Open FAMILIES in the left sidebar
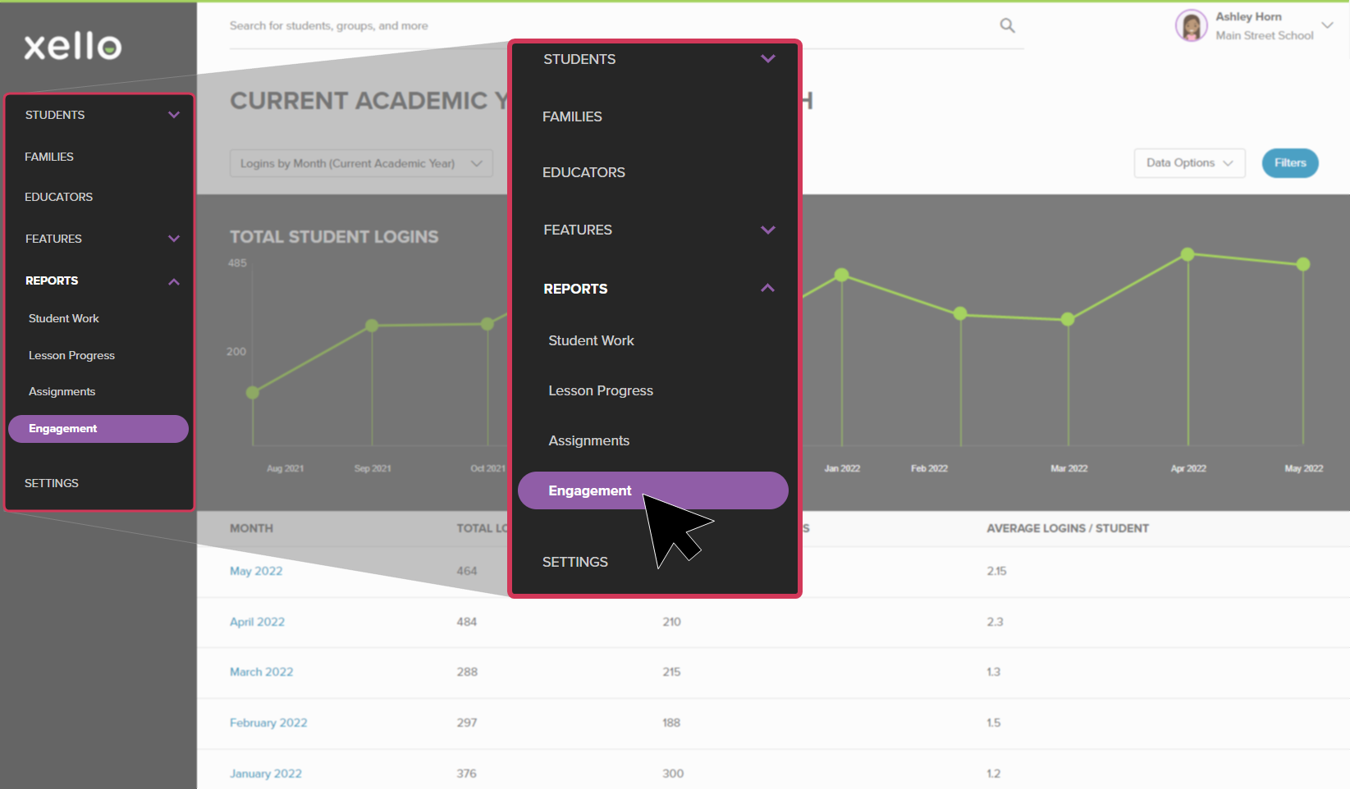 click(49, 157)
